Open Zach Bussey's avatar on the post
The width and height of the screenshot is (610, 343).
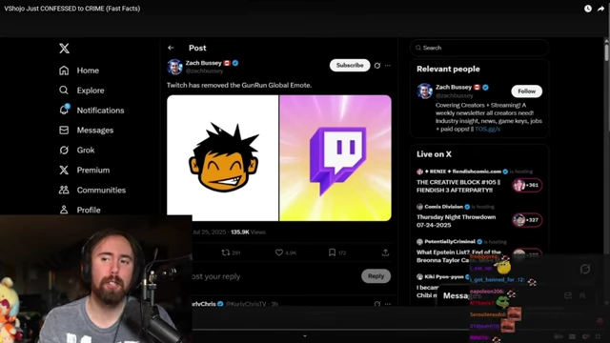click(x=174, y=67)
